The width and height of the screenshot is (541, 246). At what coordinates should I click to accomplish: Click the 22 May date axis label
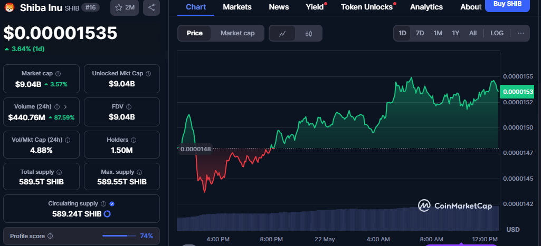(x=325, y=239)
